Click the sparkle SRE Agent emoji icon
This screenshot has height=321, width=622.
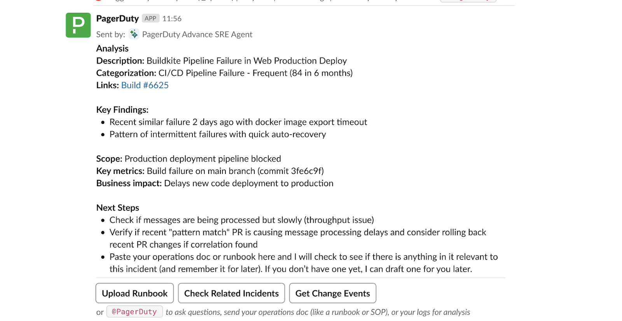(x=134, y=34)
